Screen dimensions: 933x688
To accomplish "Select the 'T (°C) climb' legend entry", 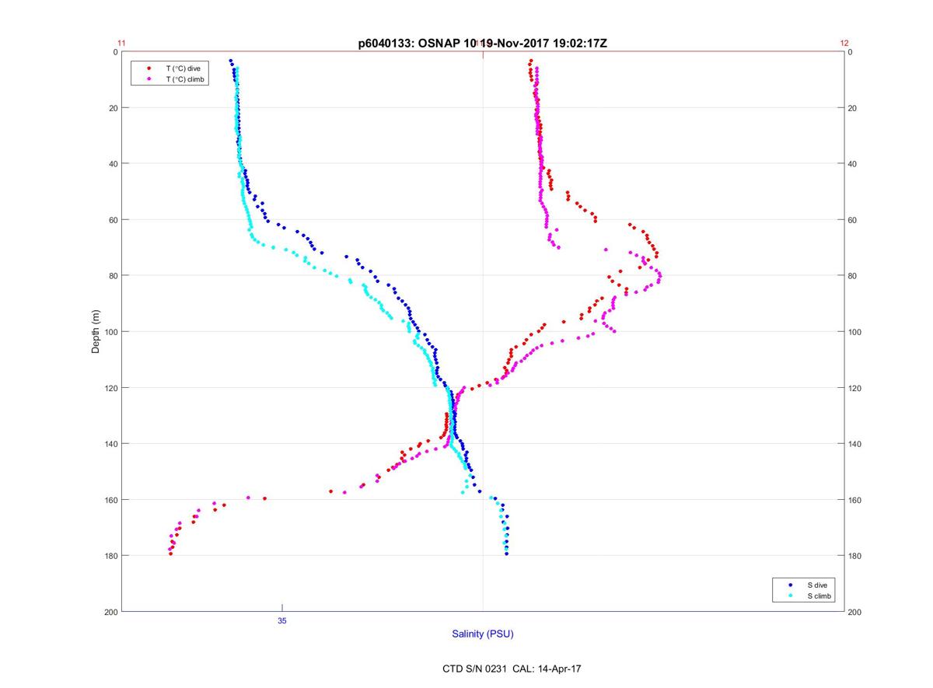I will (185, 79).
